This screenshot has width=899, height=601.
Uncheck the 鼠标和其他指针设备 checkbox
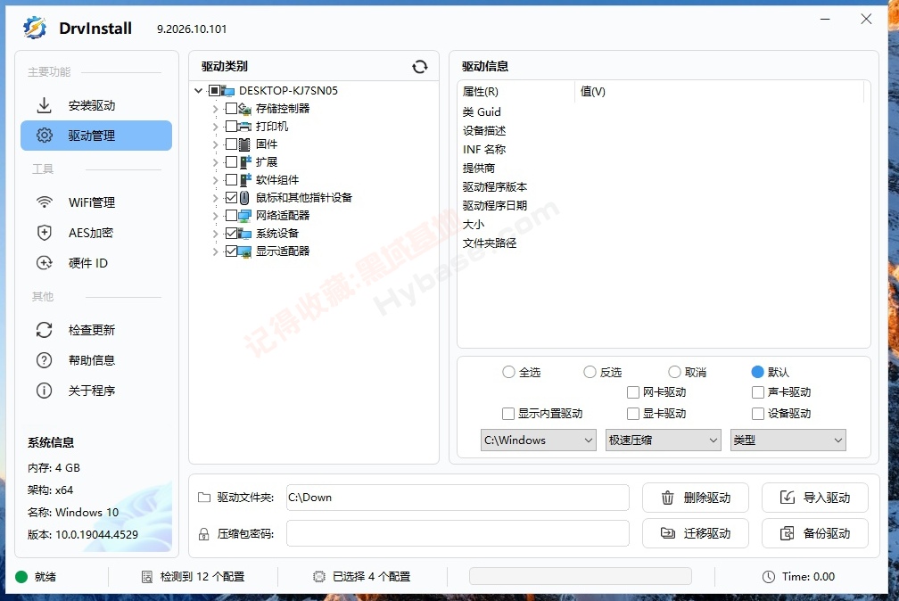[x=232, y=198]
